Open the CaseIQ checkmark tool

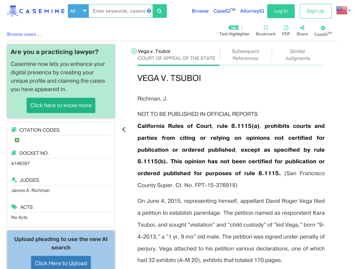click(x=323, y=31)
